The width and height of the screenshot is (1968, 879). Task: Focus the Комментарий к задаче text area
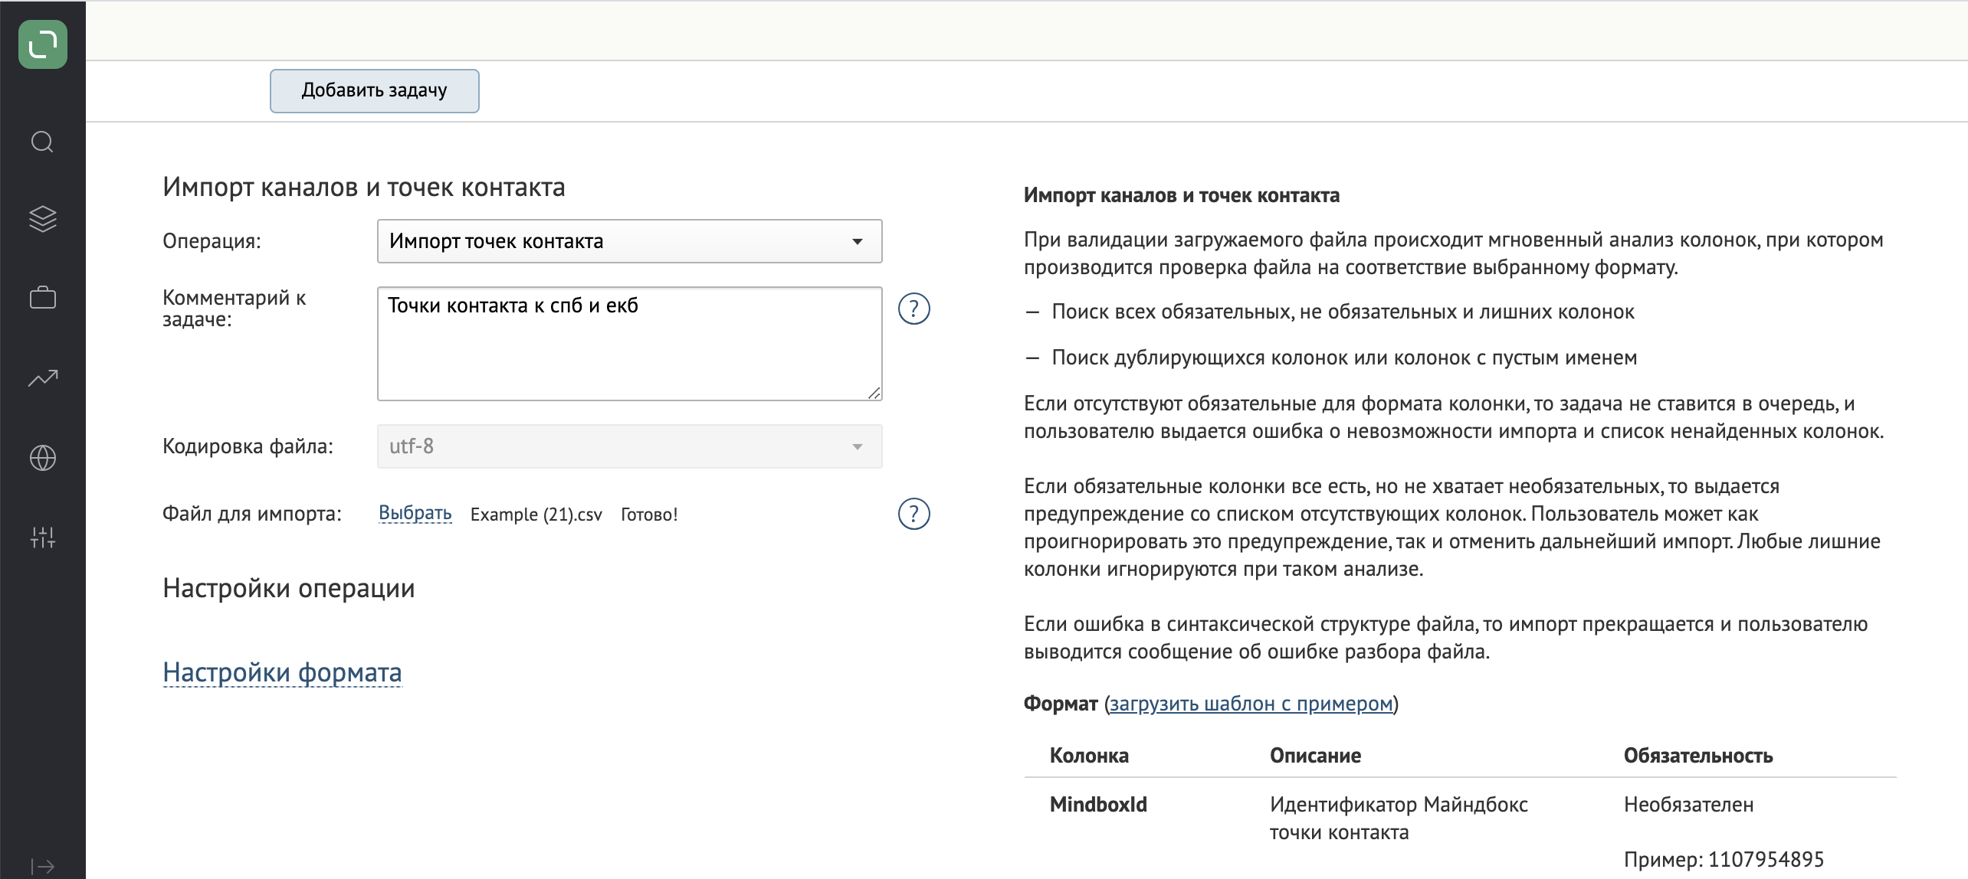(629, 344)
